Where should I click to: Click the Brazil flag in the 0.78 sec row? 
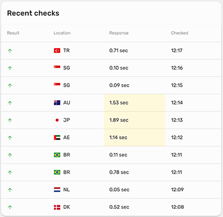tap(57, 173)
